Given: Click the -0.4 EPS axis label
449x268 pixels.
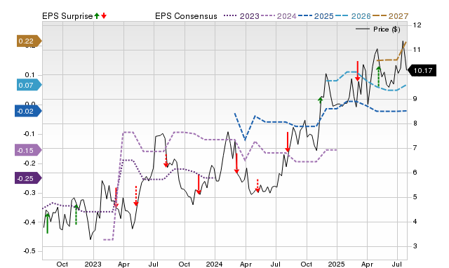Looking at the screenshot, I should (x=29, y=222).
